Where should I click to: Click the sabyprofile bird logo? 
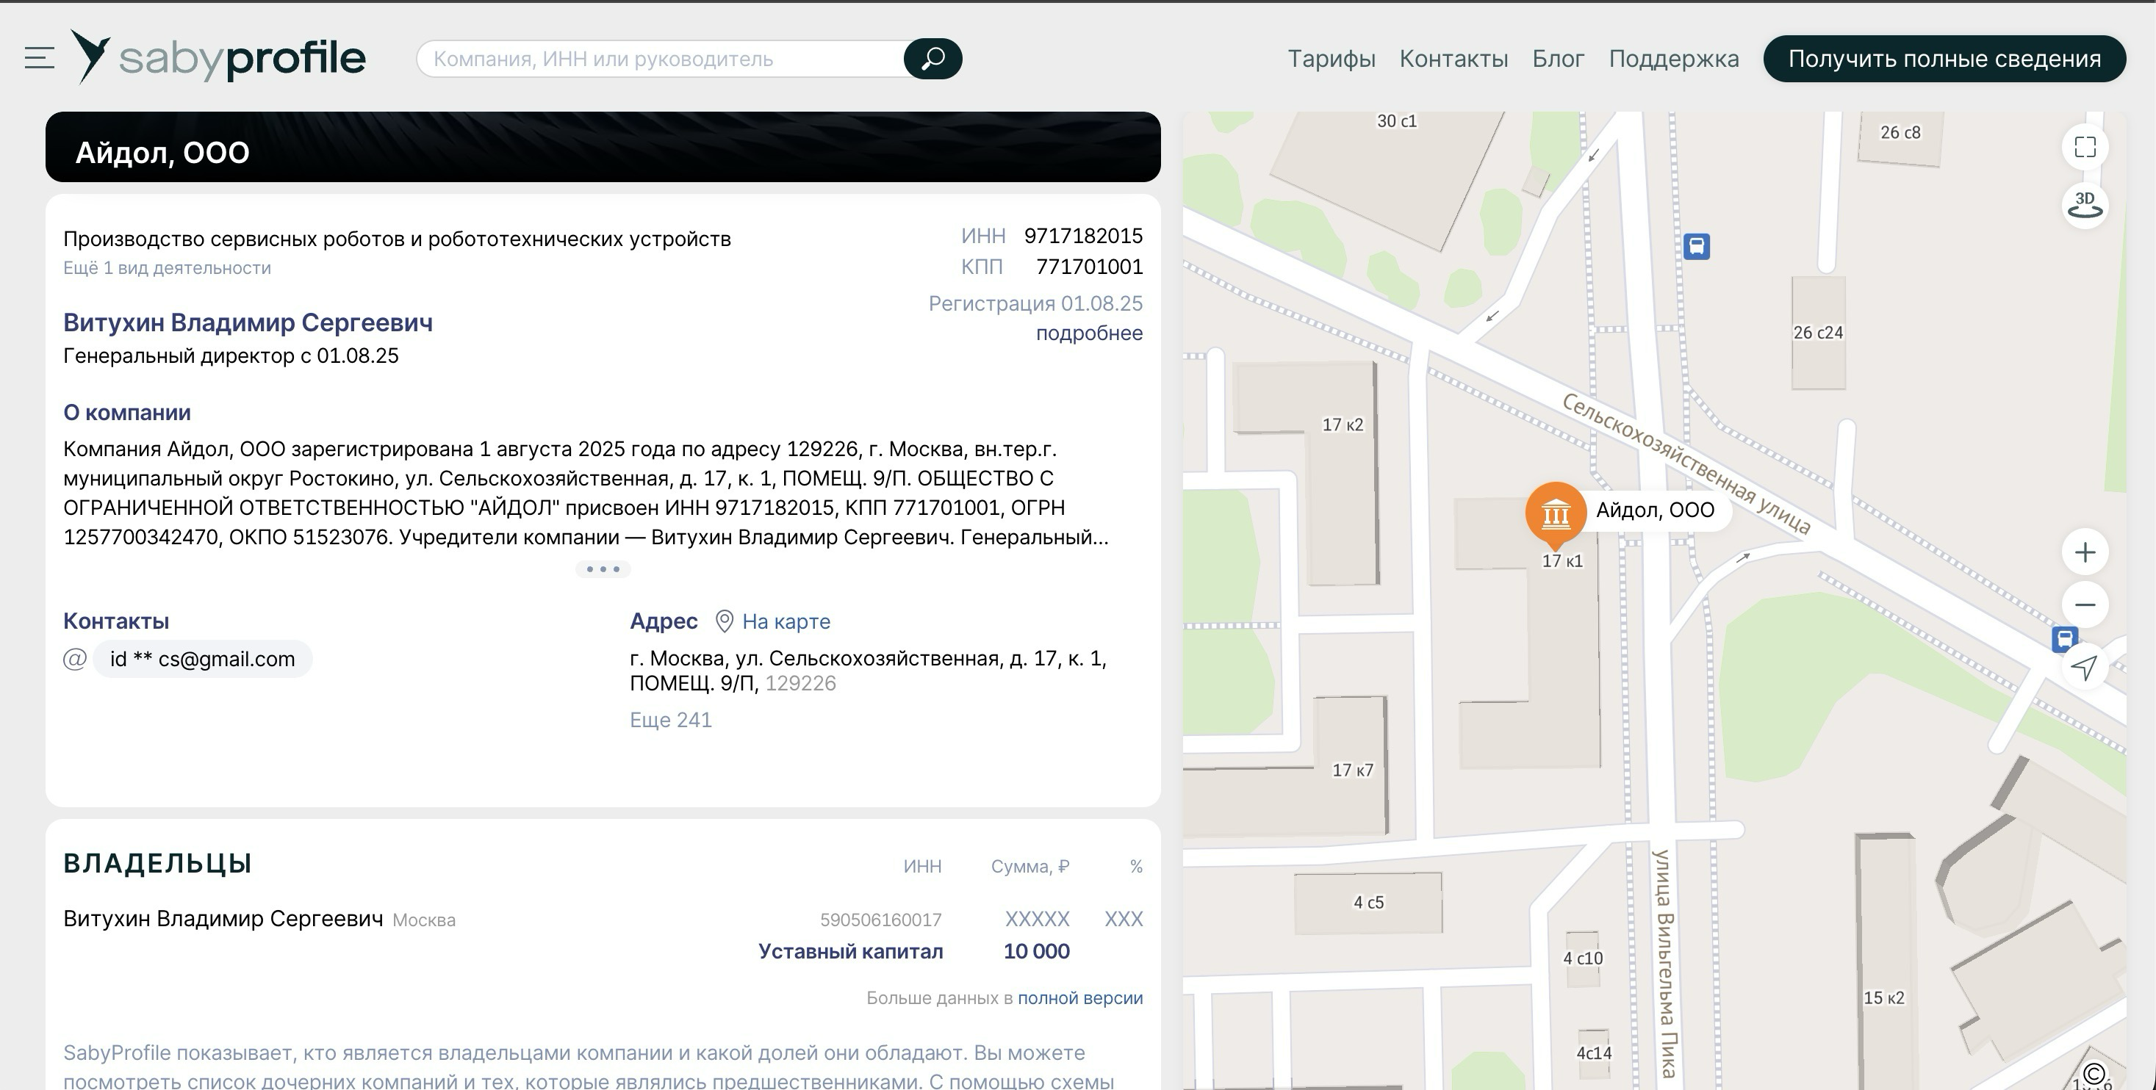(90, 56)
